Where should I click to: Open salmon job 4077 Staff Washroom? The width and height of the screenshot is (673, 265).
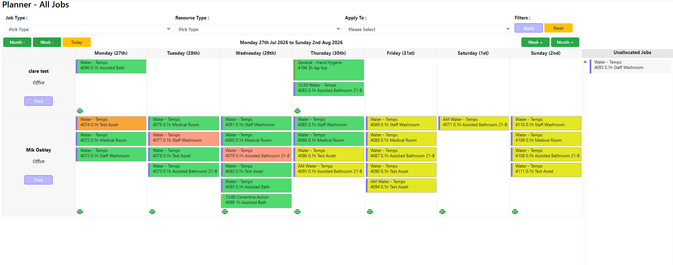[x=183, y=139]
